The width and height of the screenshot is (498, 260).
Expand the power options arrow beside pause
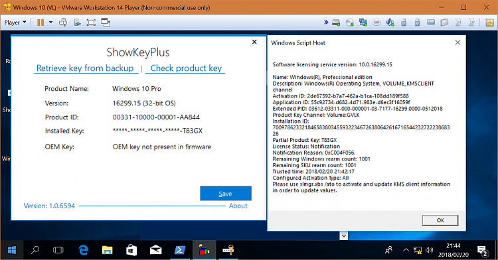(x=50, y=23)
